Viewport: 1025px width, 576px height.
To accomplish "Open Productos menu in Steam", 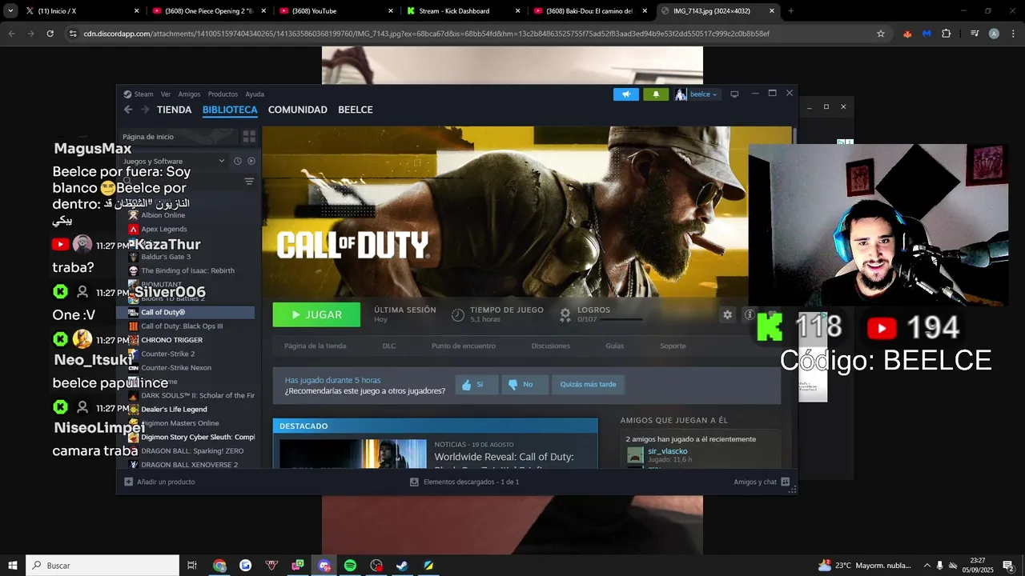I will (223, 94).
